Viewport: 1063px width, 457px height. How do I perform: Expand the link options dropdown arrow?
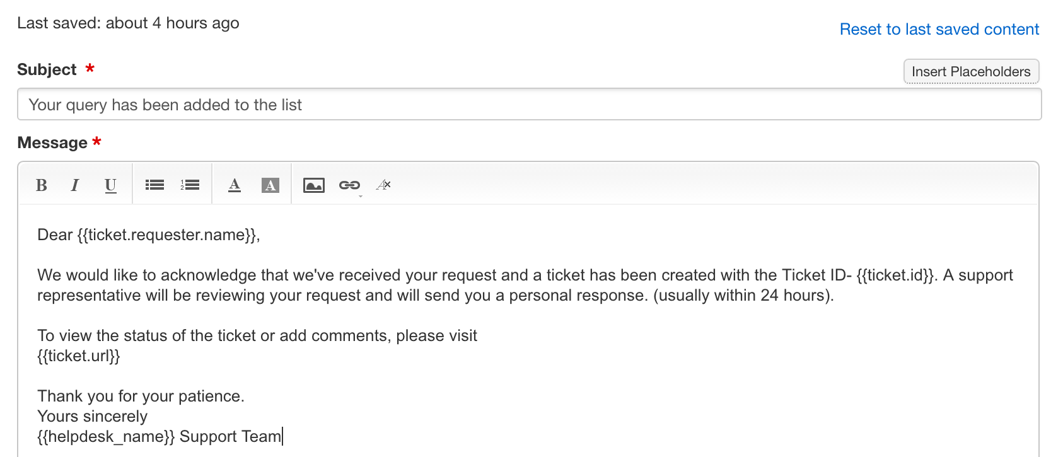pyautogui.click(x=361, y=196)
